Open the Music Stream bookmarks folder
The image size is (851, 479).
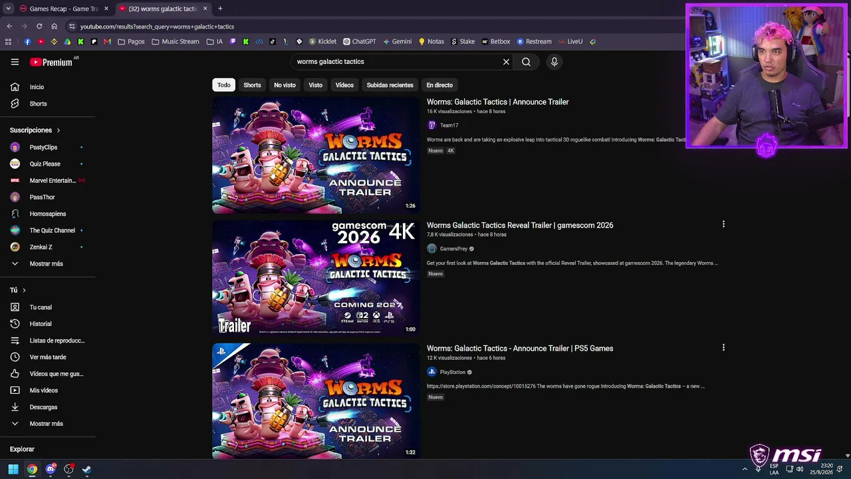[x=176, y=41]
